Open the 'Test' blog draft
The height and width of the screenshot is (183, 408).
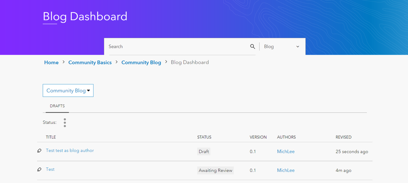50,169
